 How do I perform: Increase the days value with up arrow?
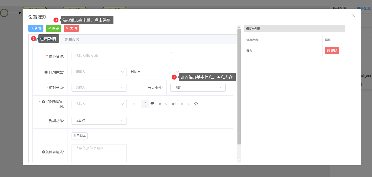[145, 102]
